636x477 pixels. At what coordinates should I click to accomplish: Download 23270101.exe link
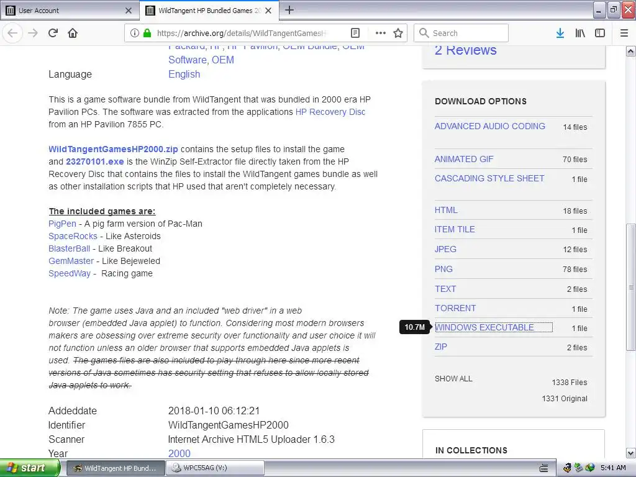pos(95,161)
